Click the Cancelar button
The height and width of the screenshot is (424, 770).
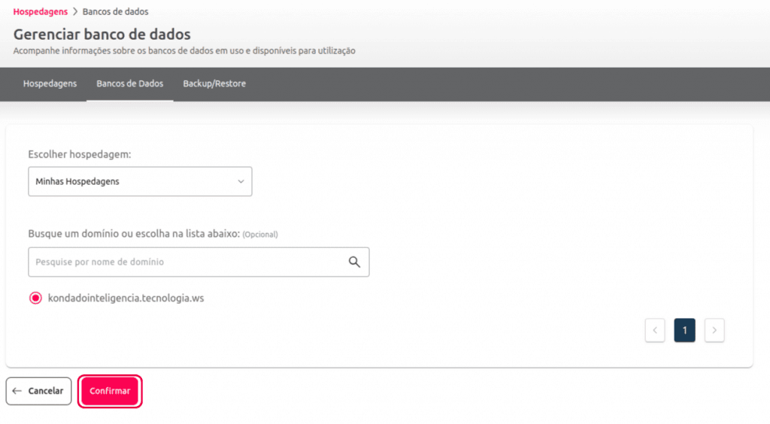point(39,391)
